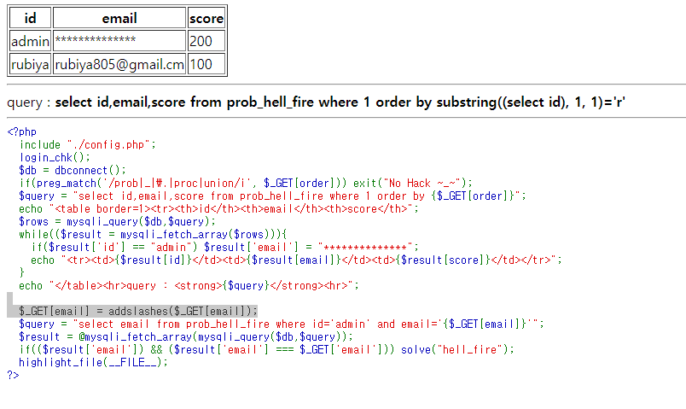686x409 pixels.
Task: Click the include "./config.php" line
Action: [88, 144]
